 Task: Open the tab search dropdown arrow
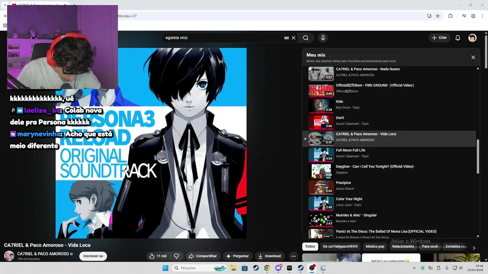[5, 5]
